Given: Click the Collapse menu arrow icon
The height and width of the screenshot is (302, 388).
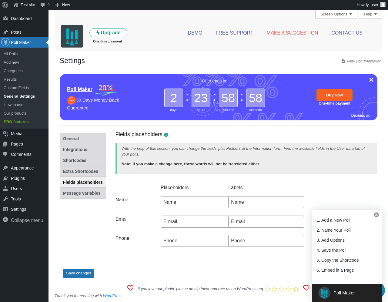Looking at the screenshot, I should [5, 220].
